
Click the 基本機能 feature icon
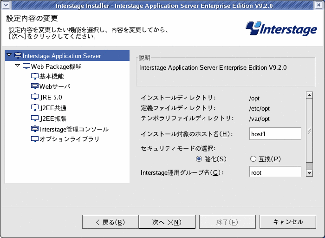tap(35, 76)
